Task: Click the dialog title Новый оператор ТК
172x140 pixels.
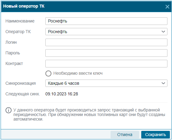Action: (x=24, y=6)
